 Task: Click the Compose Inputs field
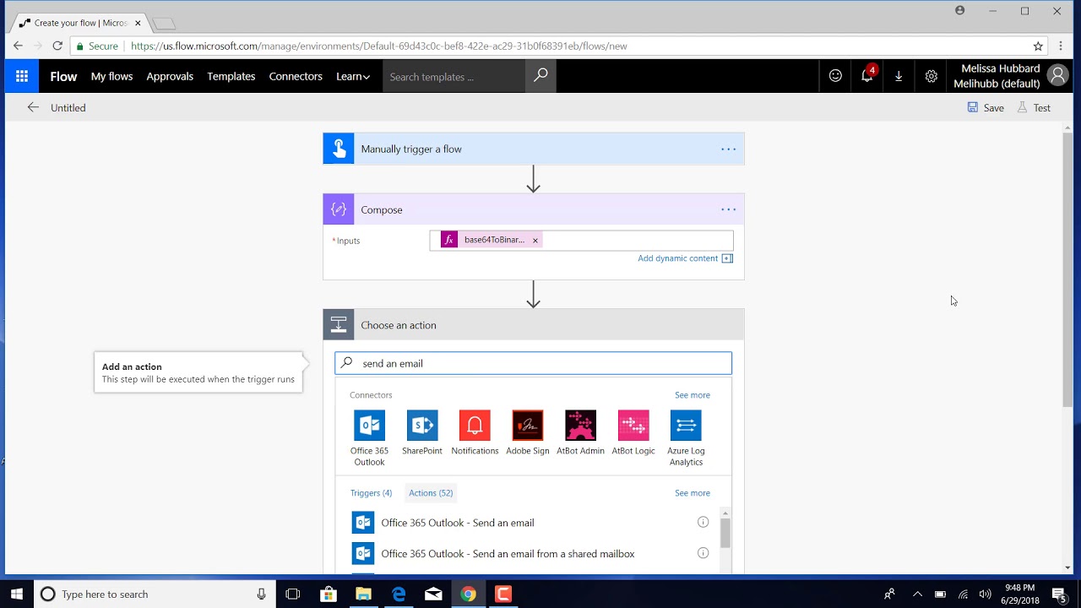[x=581, y=240]
